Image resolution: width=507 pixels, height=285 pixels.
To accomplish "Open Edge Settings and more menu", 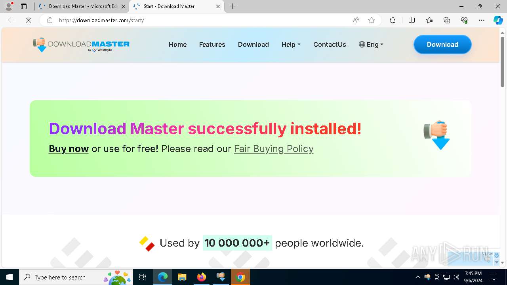I will coord(482,20).
